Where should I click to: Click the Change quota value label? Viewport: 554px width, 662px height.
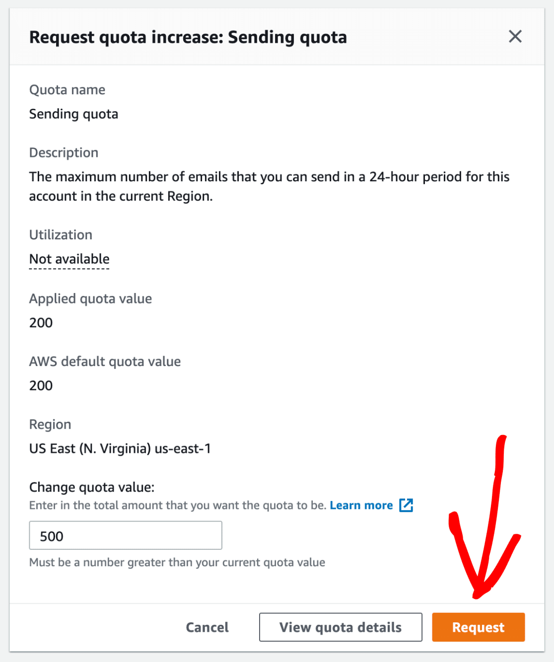click(92, 487)
